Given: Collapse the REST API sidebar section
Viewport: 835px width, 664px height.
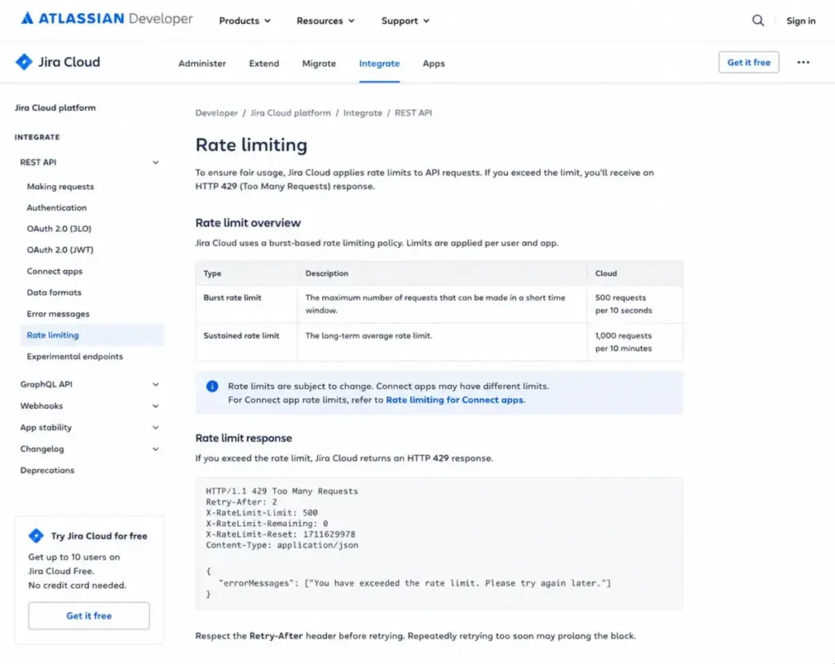Looking at the screenshot, I should point(90,162).
